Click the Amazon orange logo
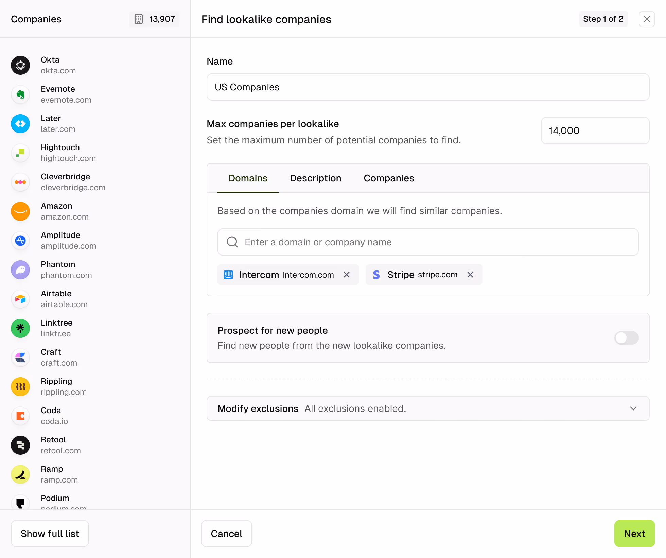Screen dimensions: 666x558 click(20, 211)
